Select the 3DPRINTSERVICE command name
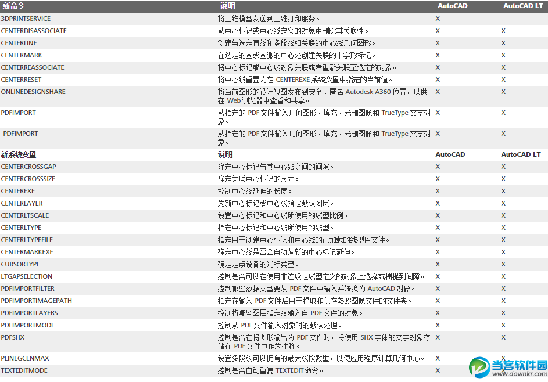Screen dimensions: 548x382 [26, 19]
